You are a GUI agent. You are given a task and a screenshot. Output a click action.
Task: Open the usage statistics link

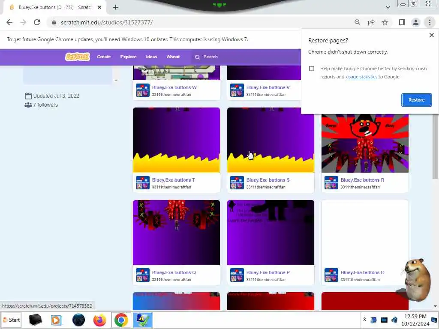click(361, 77)
